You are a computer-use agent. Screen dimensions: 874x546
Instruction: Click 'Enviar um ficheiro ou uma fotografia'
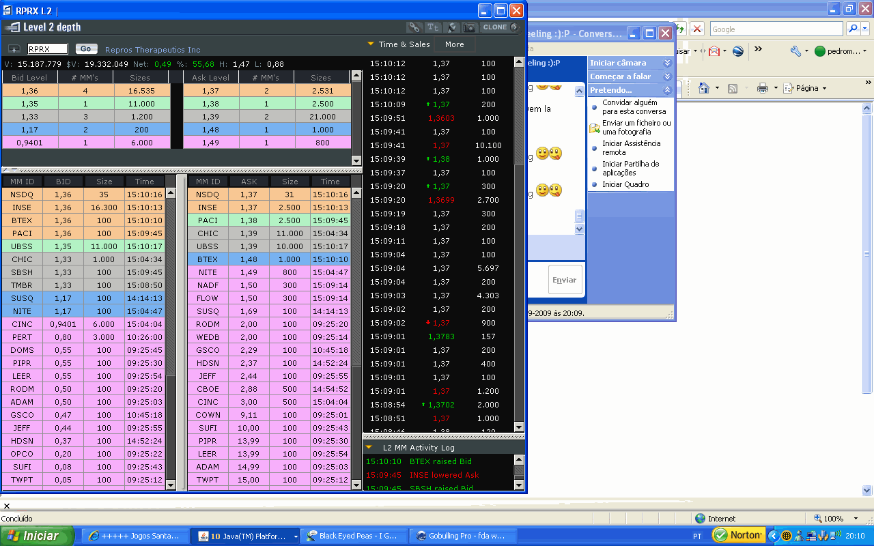(636, 128)
